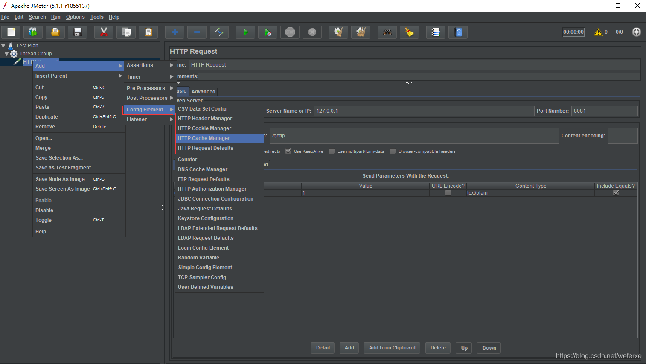Image resolution: width=646 pixels, height=364 pixels.
Task: Select HTTP Cache Manager menu entry
Action: (220, 138)
